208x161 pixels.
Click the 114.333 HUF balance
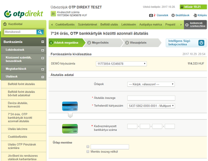click(196, 63)
